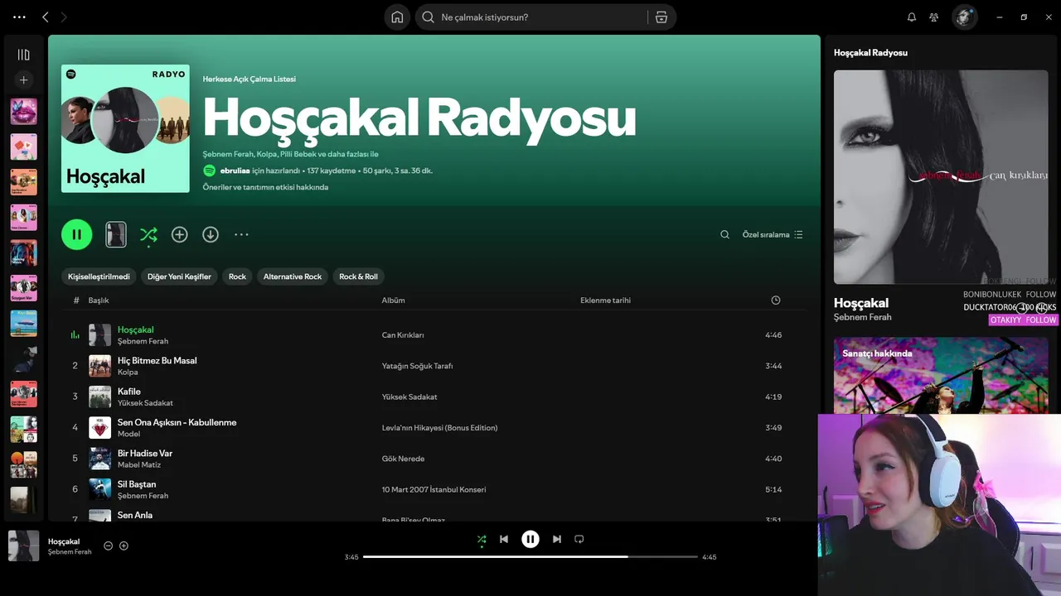Play the track 'Kafile'

[128, 392]
